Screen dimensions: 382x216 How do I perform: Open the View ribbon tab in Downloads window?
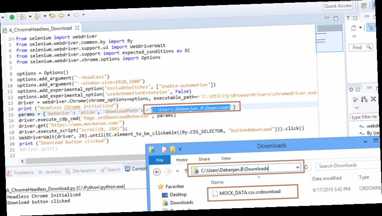[226, 159]
